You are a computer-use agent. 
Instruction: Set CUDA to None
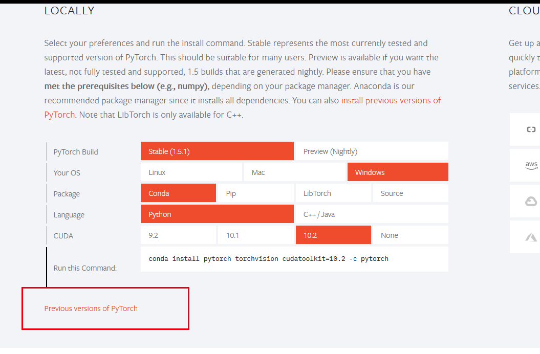[411, 235]
